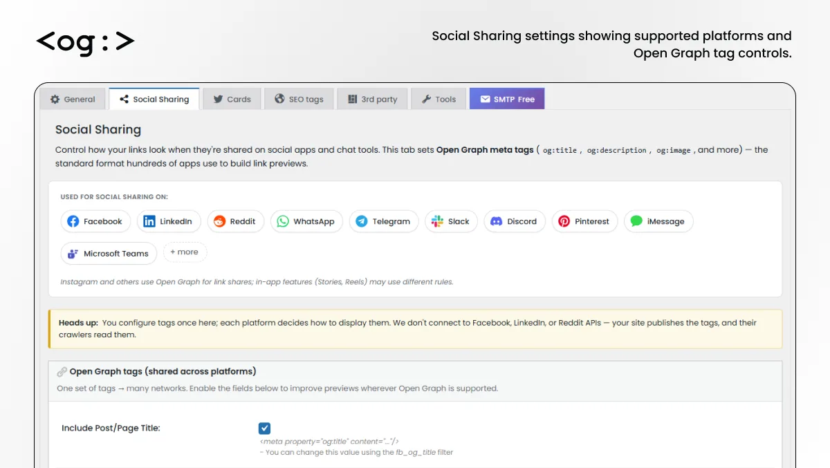Switch to the Cards tab

pos(232,99)
